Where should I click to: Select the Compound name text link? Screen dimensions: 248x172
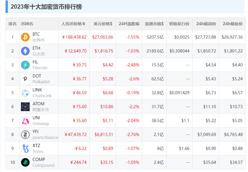point(43,165)
